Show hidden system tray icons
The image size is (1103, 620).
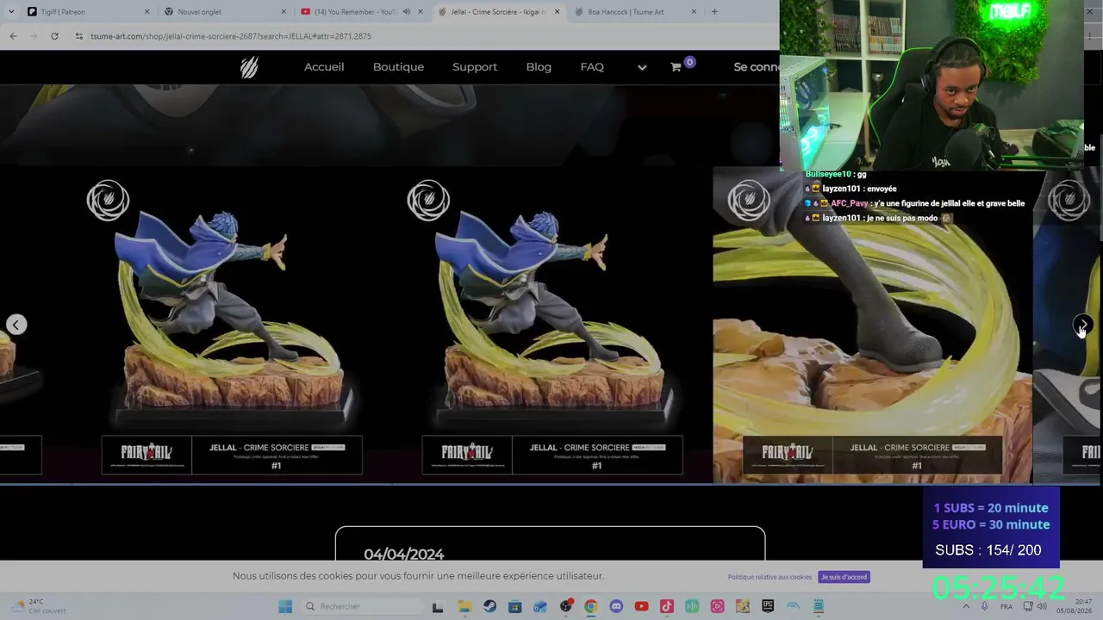[965, 606]
